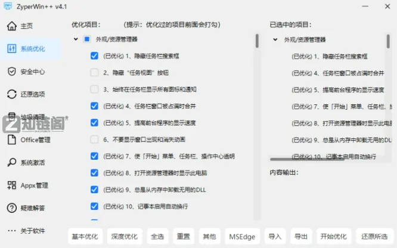Image resolution: width=397 pixels, height=248 pixels.
Task: Click the circular restore icon for 还原选项
Action: click(12, 94)
